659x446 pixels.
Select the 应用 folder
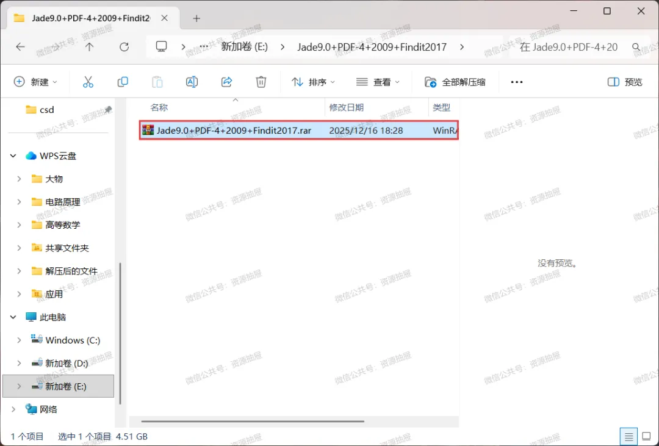[x=48, y=294]
